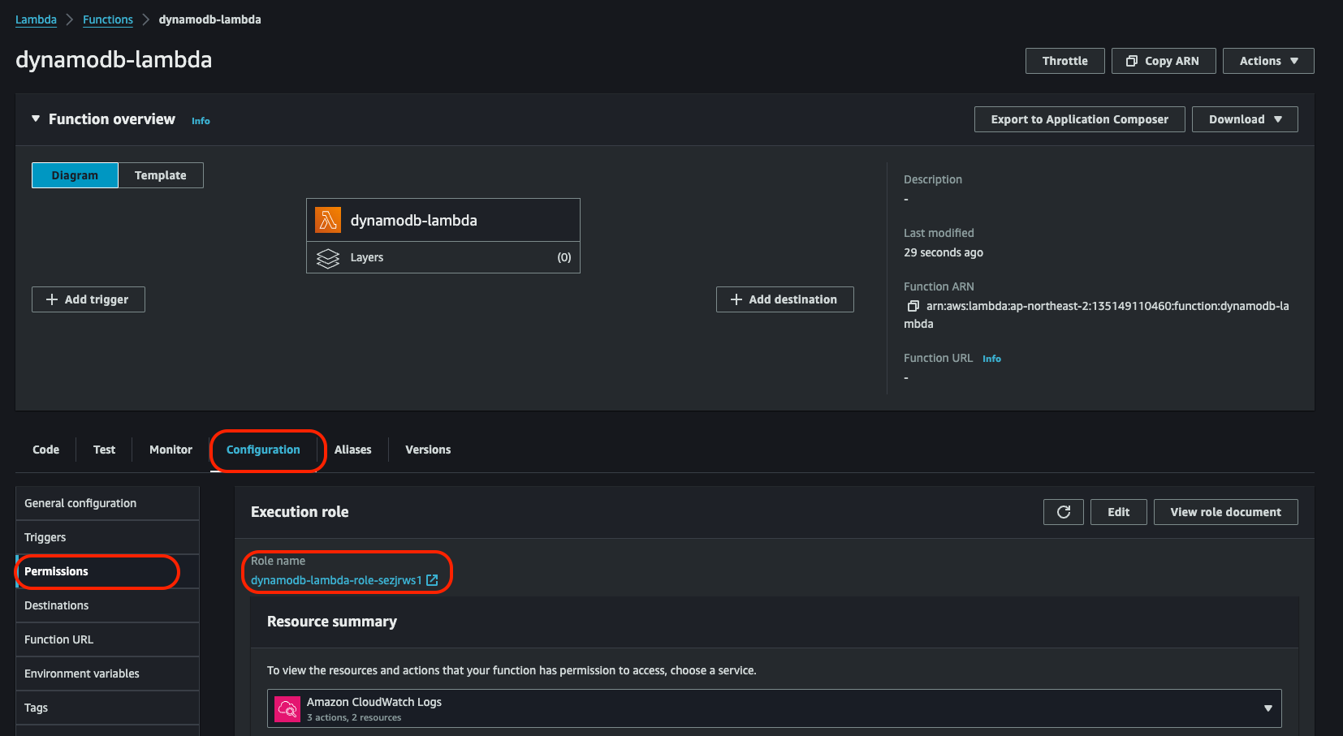The width and height of the screenshot is (1343, 736).
Task: Select Destinations in the side menu
Action: pos(107,605)
